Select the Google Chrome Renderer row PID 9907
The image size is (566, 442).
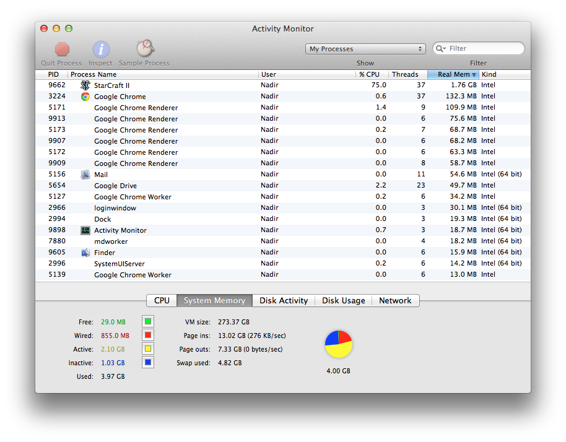[283, 141]
